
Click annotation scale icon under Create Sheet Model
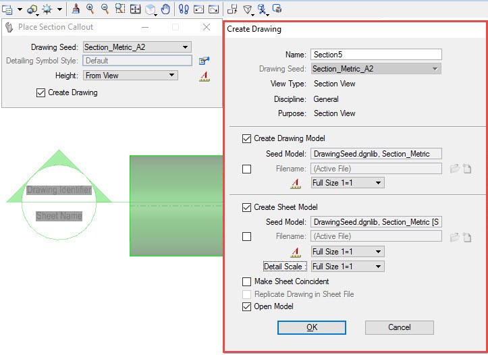coord(296,252)
